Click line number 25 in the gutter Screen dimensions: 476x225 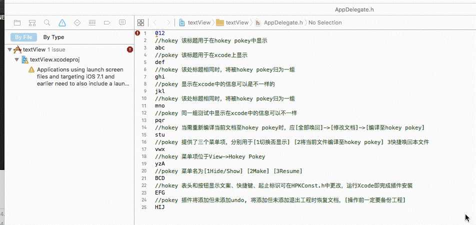(144, 207)
